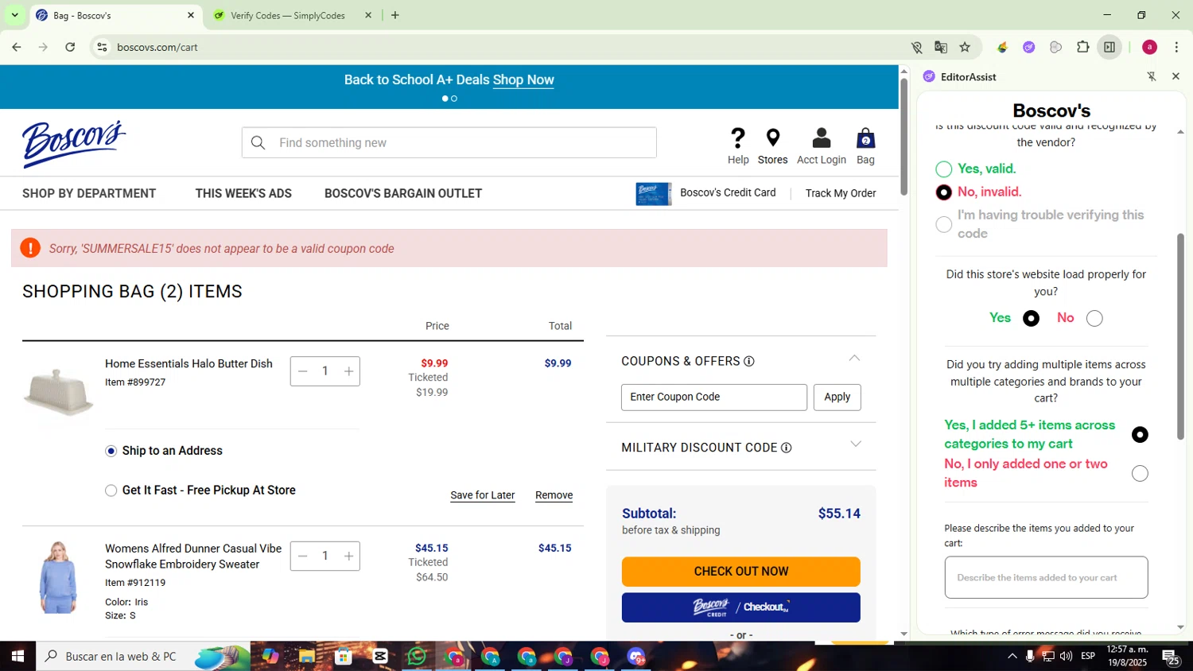Select 'Yes, I added 5+ items' option

click(x=1140, y=434)
